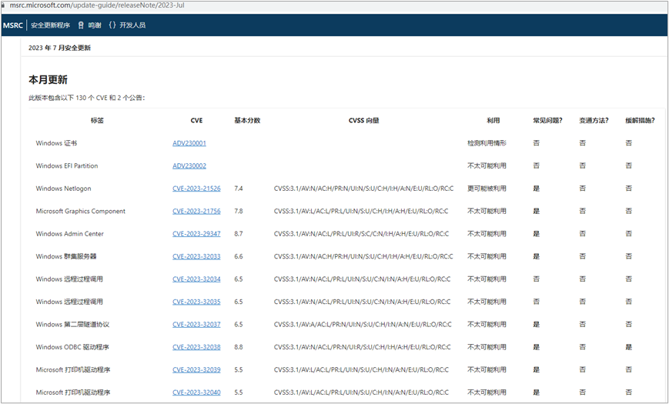The image size is (669, 404).
Task: Click the URL address field
Action: tap(97, 5)
